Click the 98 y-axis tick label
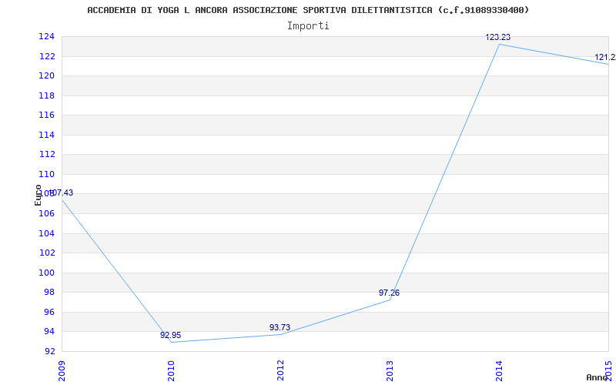The height and width of the screenshot is (385, 616). 49,293
